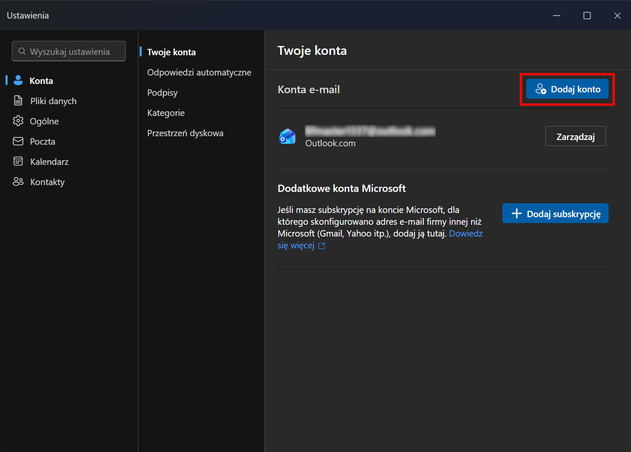Open Przestrzeń dyskowa section
The image size is (631, 452).
click(x=185, y=133)
